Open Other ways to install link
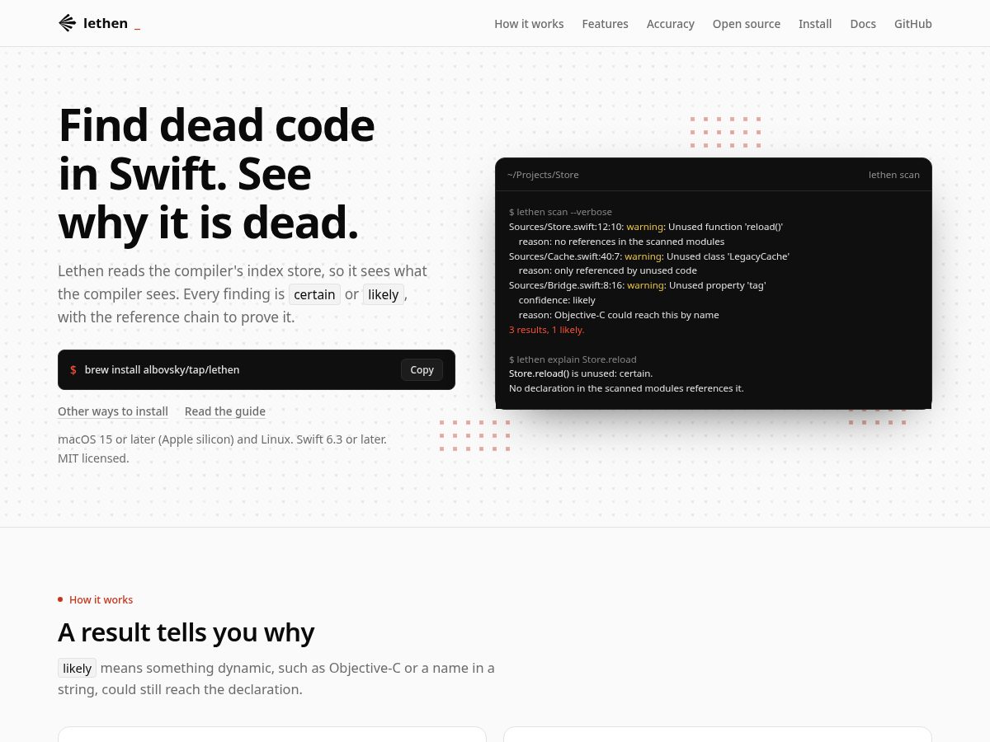The width and height of the screenshot is (990, 742). (113, 411)
